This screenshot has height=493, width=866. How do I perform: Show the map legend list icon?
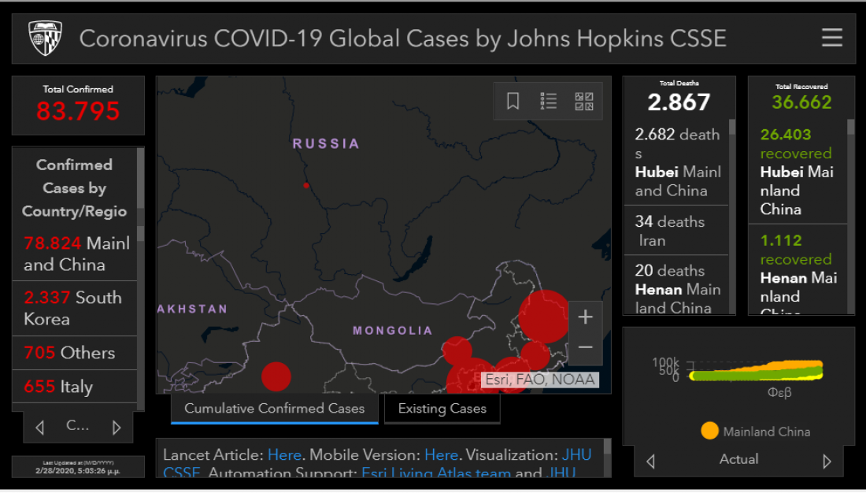coord(549,101)
